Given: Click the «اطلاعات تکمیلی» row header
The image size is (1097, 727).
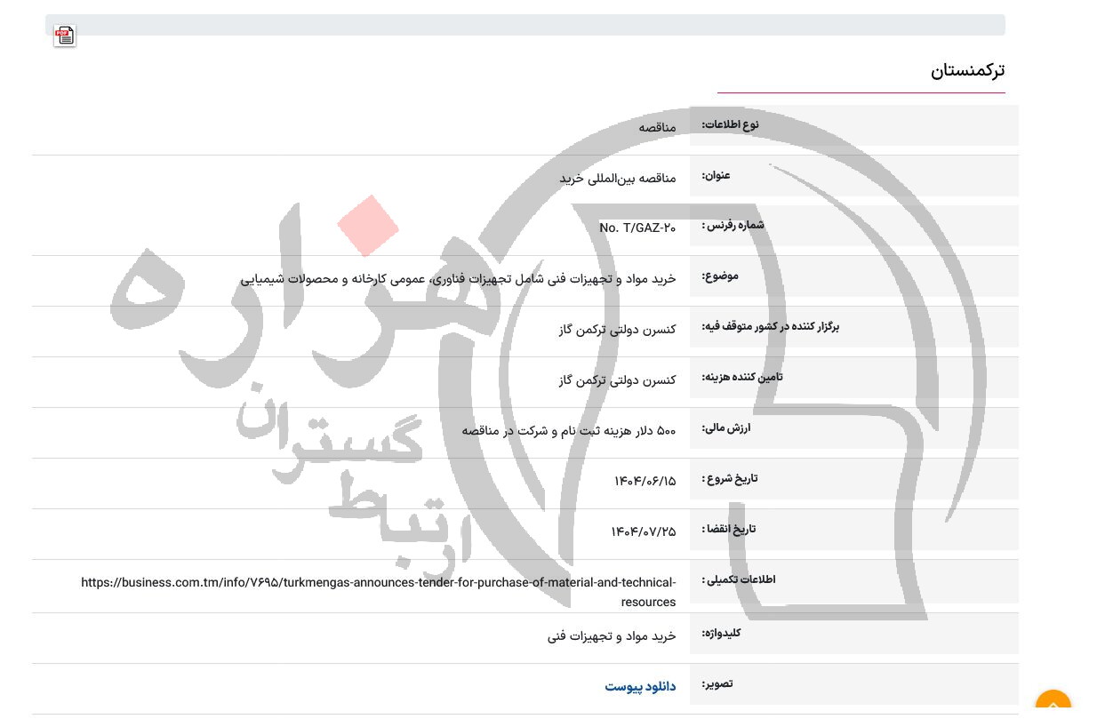Looking at the screenshot, I should coord(738,579).
